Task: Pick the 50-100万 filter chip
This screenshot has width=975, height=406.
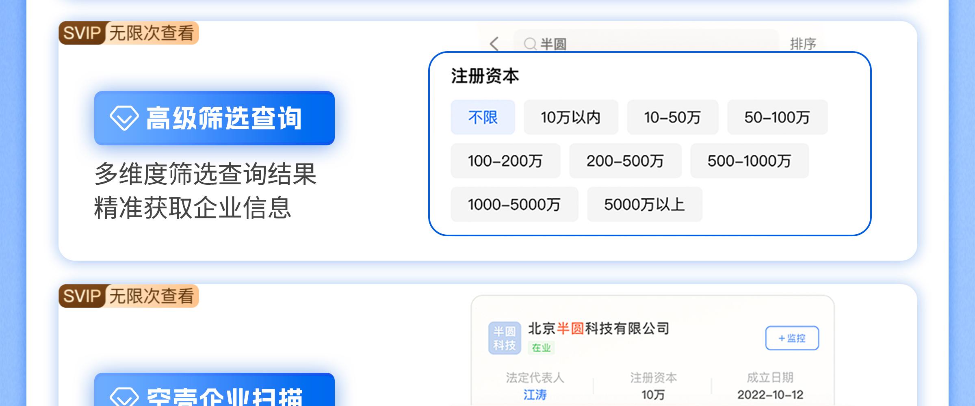Action: click(x=777, y=117)
